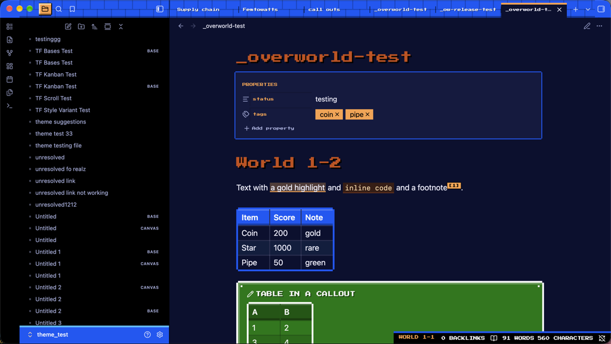Open a new tab with the plus icon

pos(576,10)
